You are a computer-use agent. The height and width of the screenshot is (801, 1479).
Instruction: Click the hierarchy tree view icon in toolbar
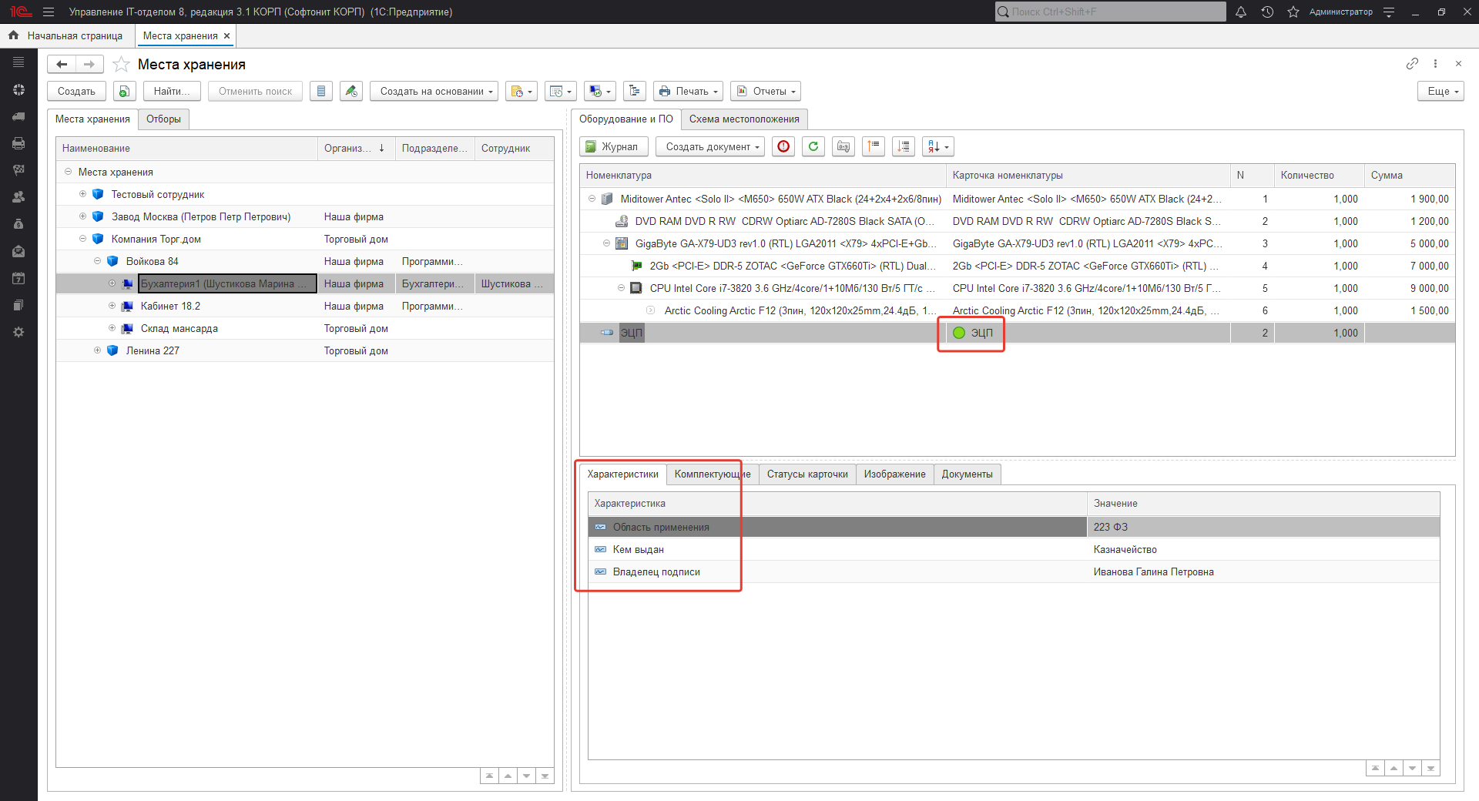tap(634, 91)
